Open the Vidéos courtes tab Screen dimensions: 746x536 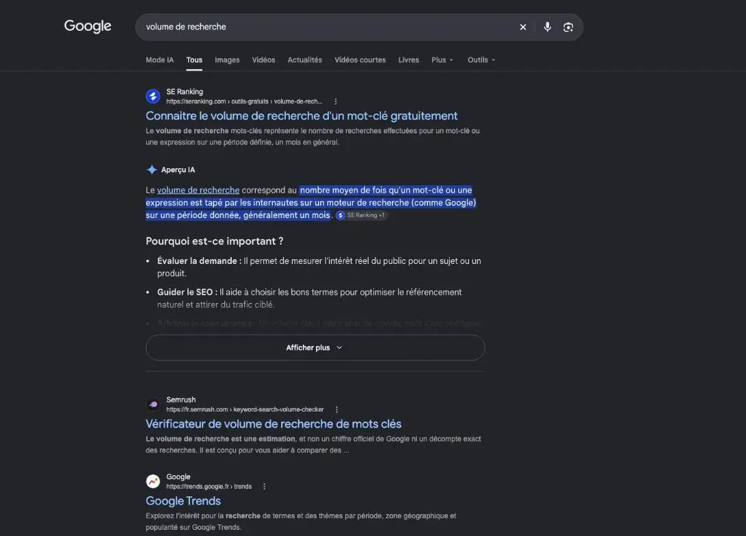pyautogui.click(x=360, y=60)
